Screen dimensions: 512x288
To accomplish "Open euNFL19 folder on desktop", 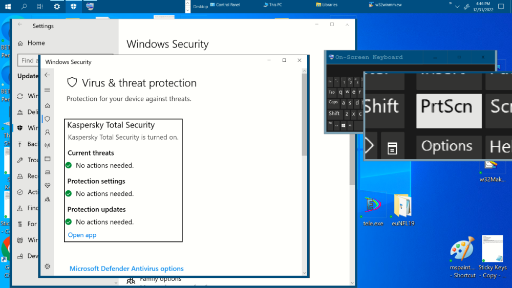I will [403, 210].
